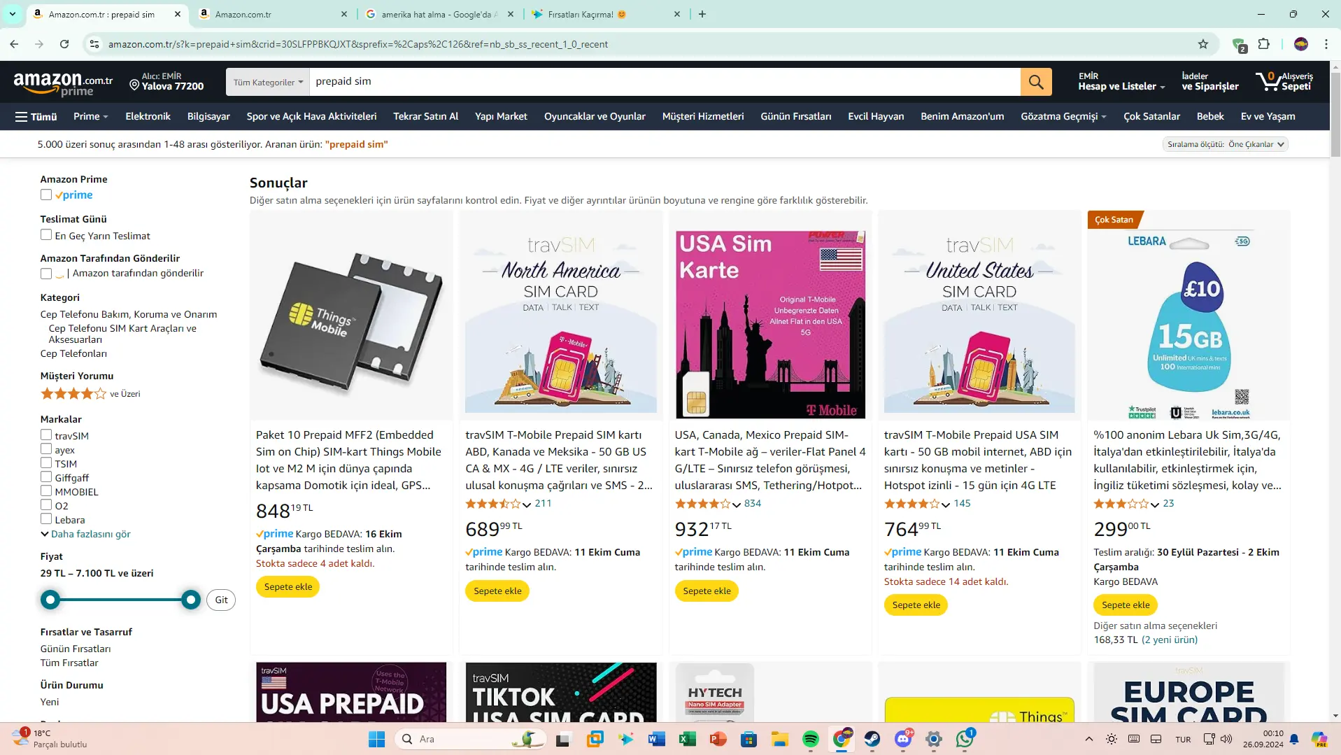The image size is (1341, 755).
Task: Add Lebara UK Sim to cart
Action: 1126,605
